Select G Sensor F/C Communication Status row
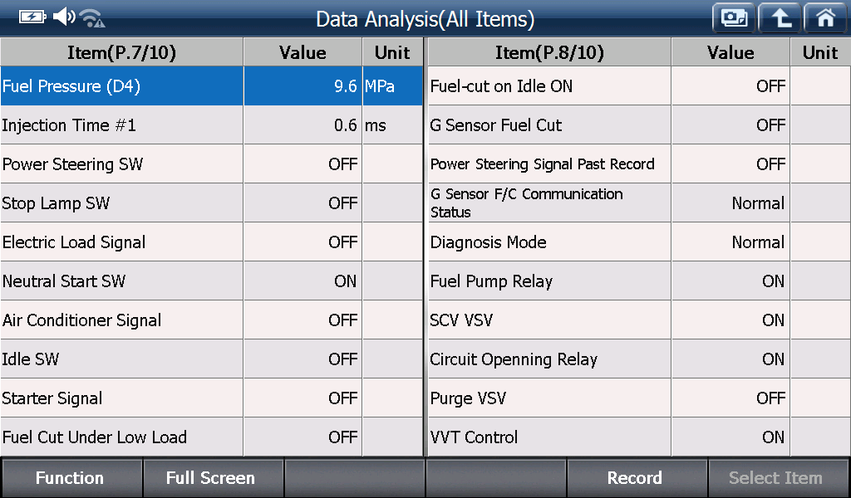This screenshot has width=851, height=498. click(x=639, y=203)
